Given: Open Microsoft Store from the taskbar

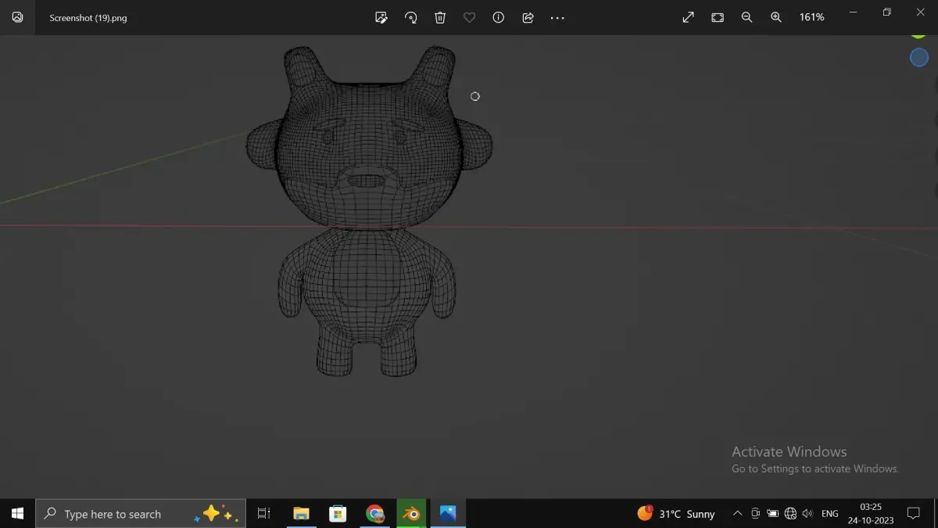Looking at the screenshot, I should tap(338, 514).
